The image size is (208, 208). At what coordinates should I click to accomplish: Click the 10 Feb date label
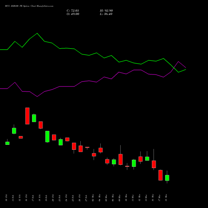[6, 198]
